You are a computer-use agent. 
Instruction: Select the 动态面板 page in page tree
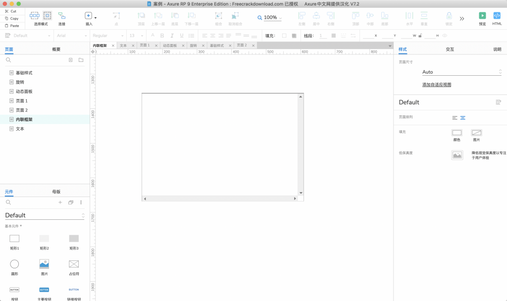pos(24,92)
